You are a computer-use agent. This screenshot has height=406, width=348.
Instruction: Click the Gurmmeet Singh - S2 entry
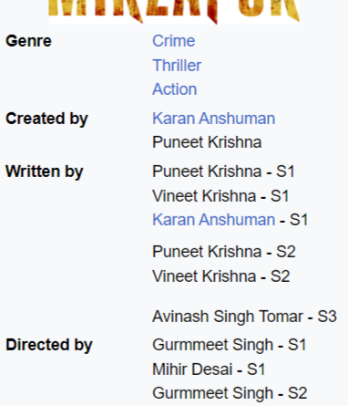click(x=230, y=393)
